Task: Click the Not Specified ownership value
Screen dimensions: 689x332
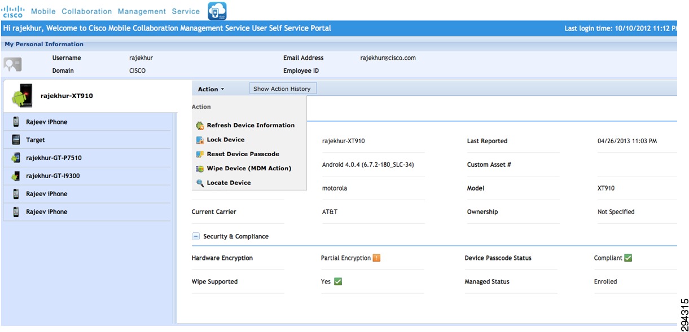Action: click(616, 212)
